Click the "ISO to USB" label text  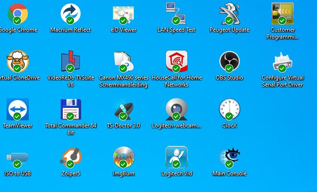tap(18, 173)
